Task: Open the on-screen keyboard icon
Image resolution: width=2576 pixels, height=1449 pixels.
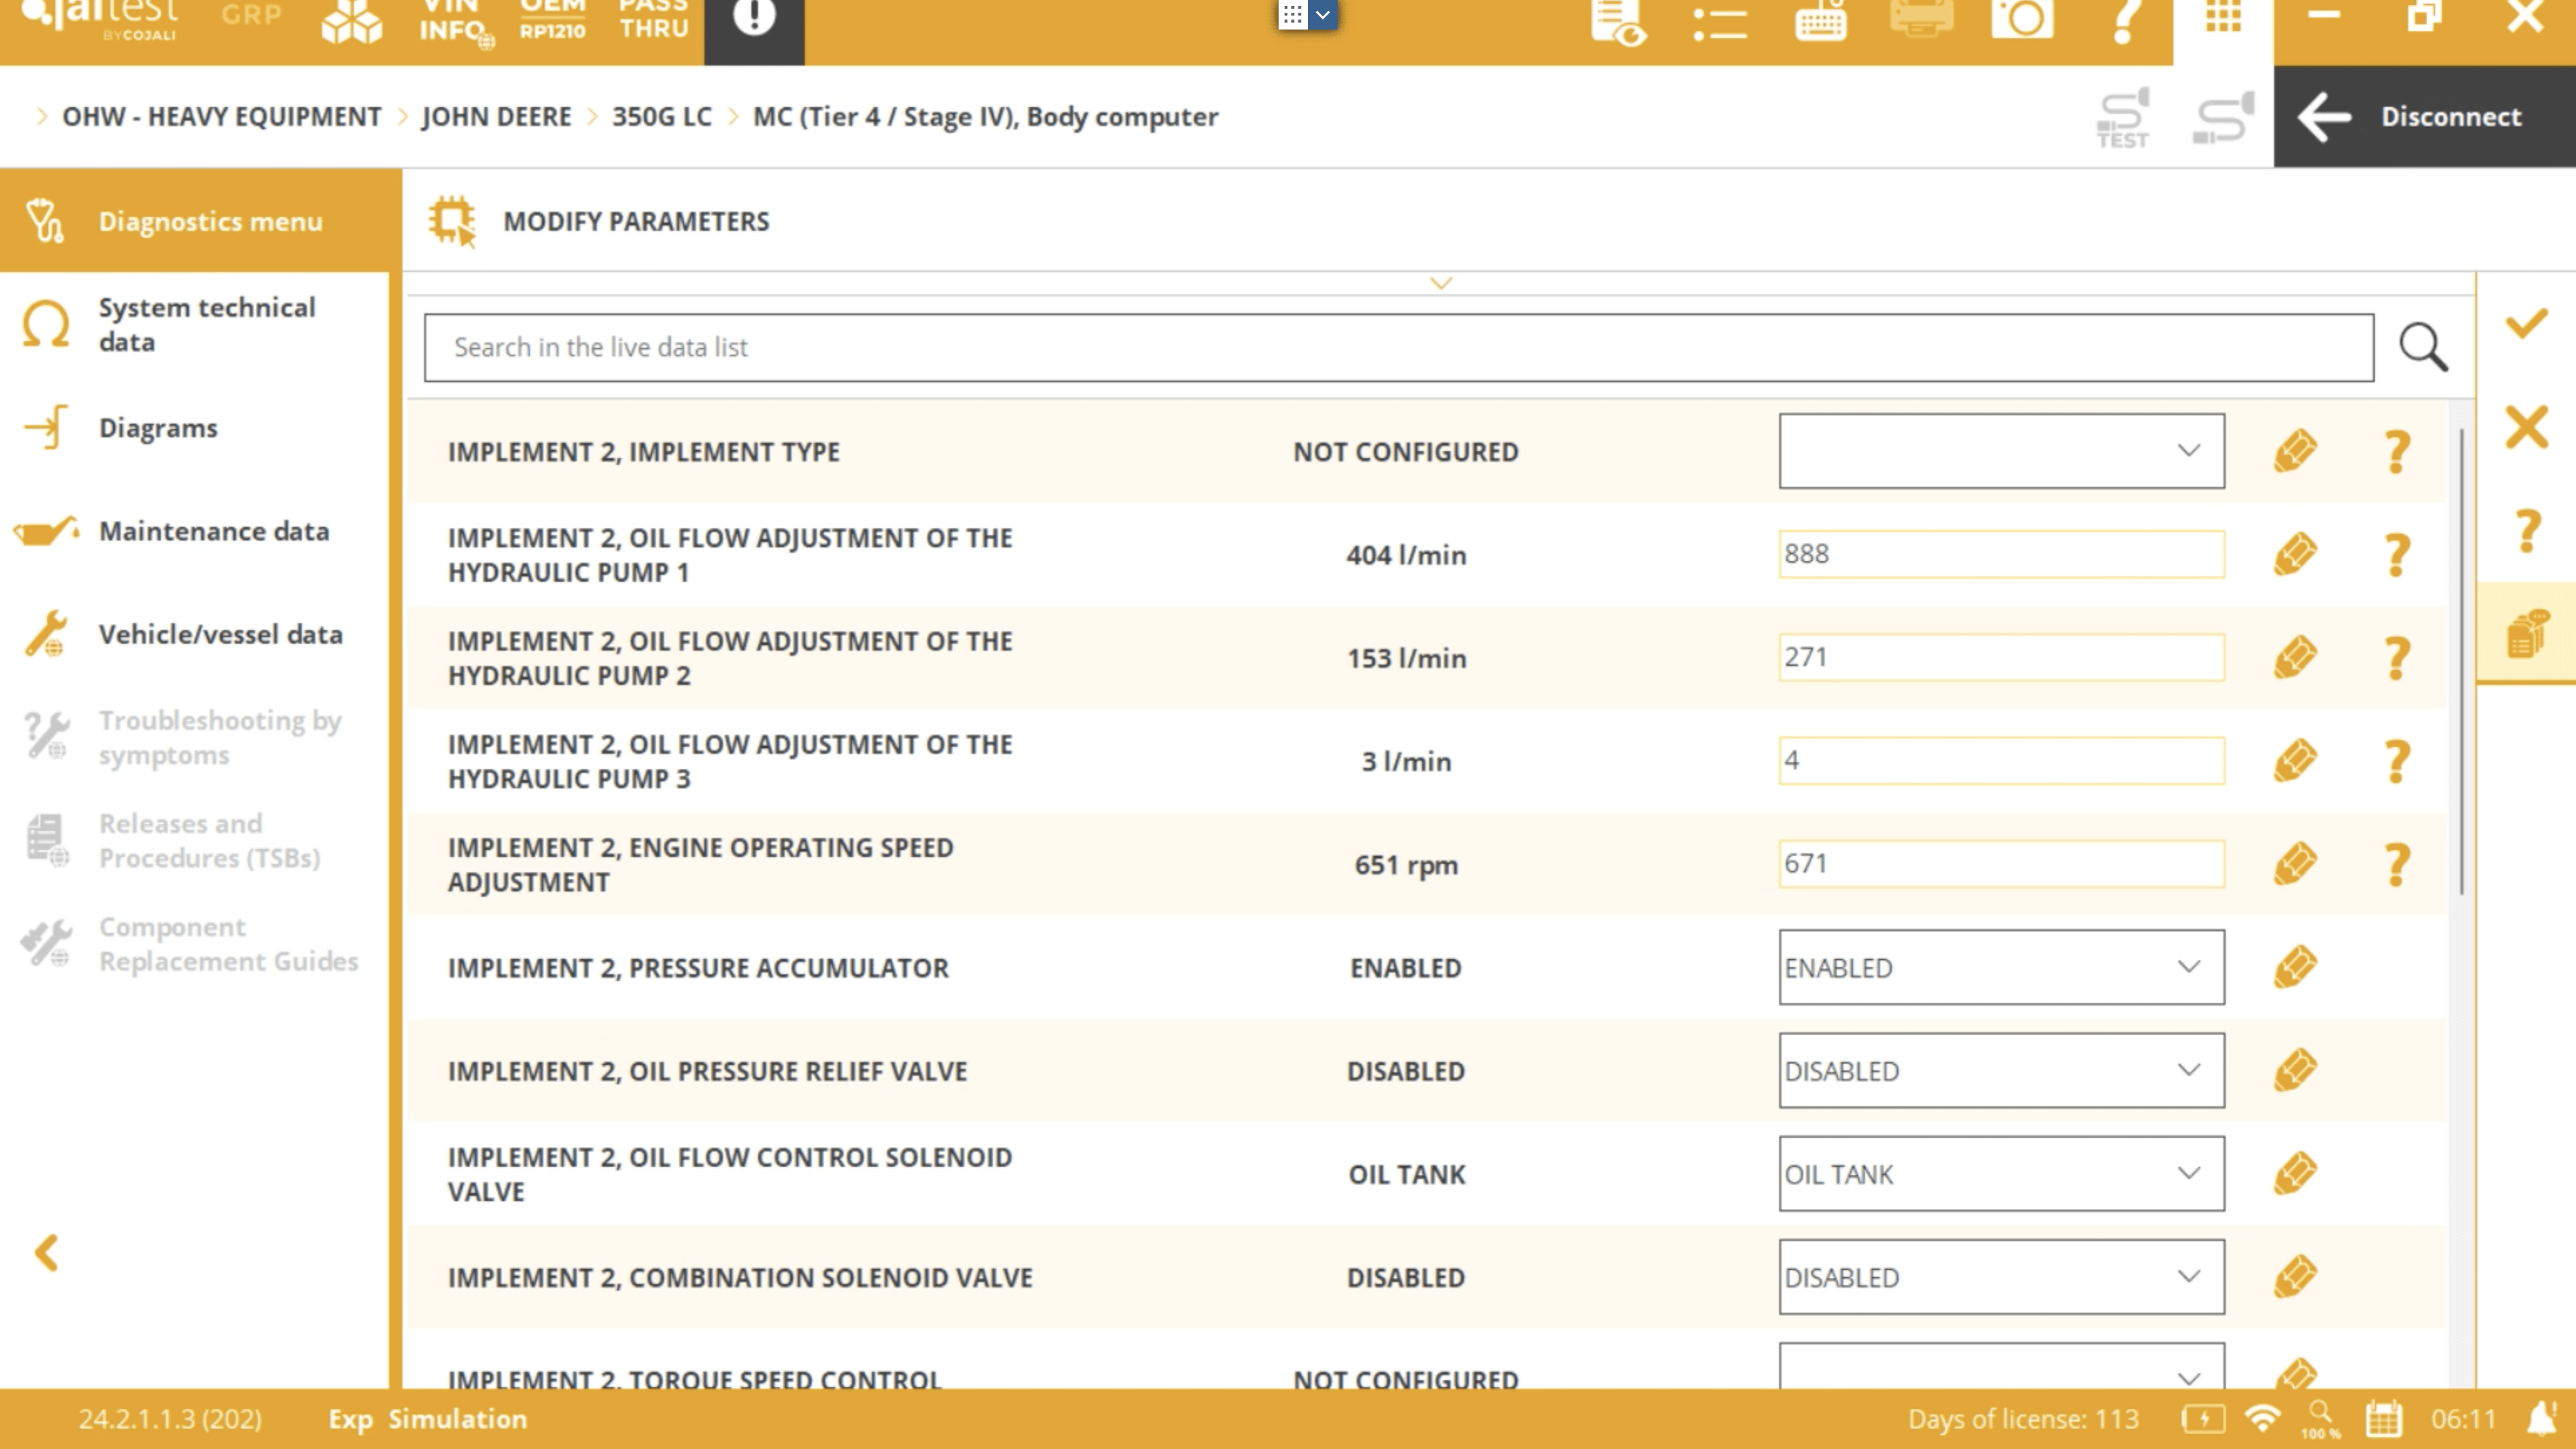Action: coord(1820,20)
